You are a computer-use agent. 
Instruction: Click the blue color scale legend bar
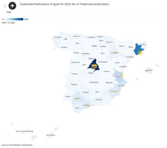click(x=14, y=19)
